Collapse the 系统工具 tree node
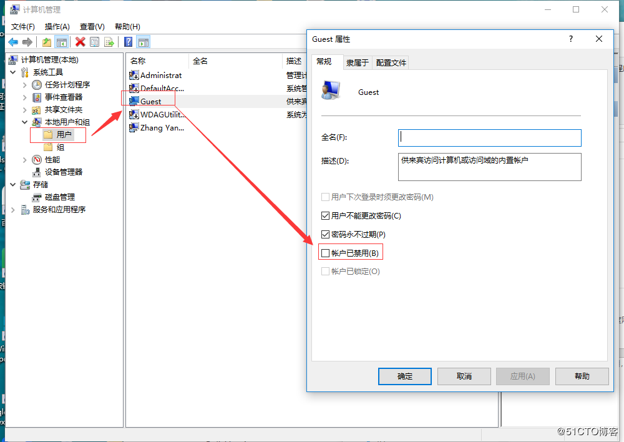624x442 pixels. tap(12, 72)
